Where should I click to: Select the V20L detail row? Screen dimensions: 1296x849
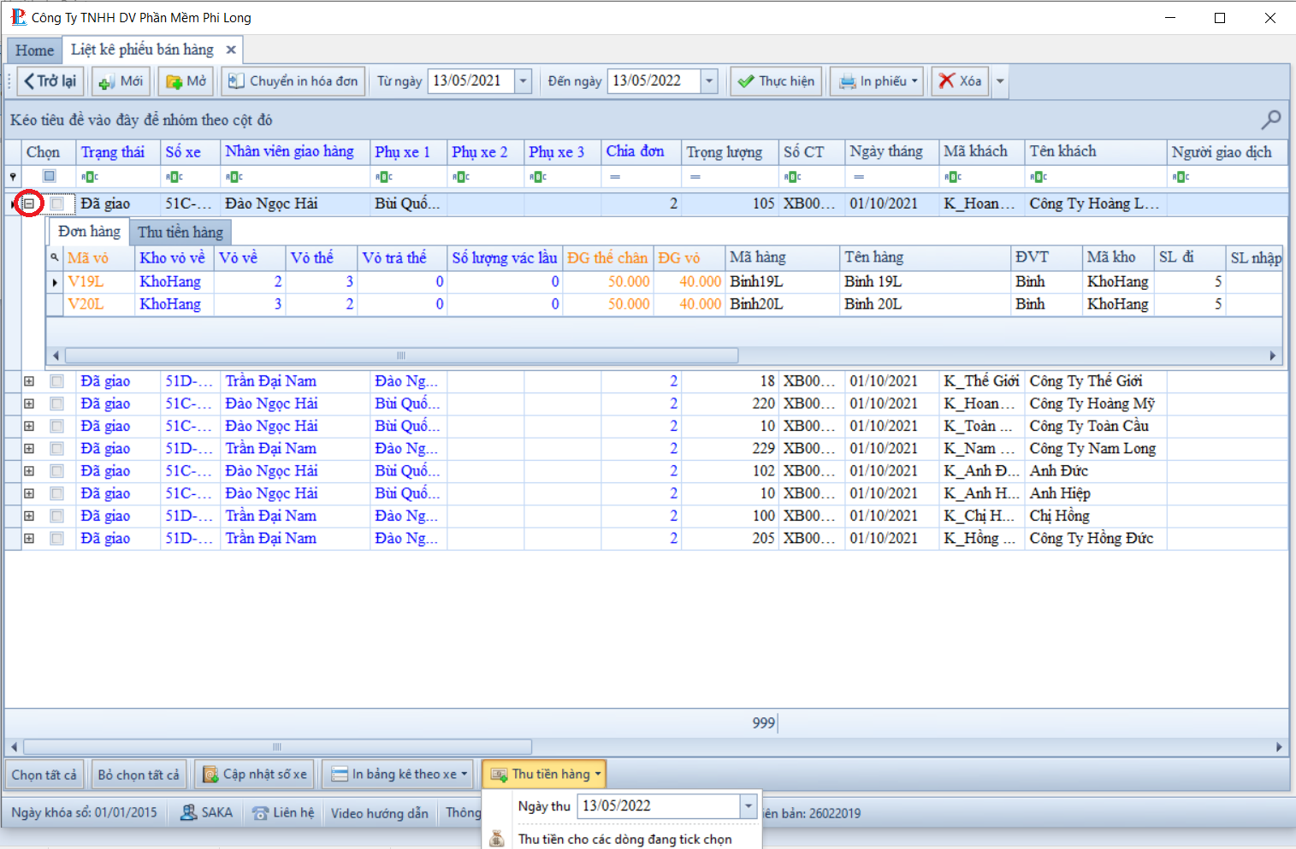point(664,304)
